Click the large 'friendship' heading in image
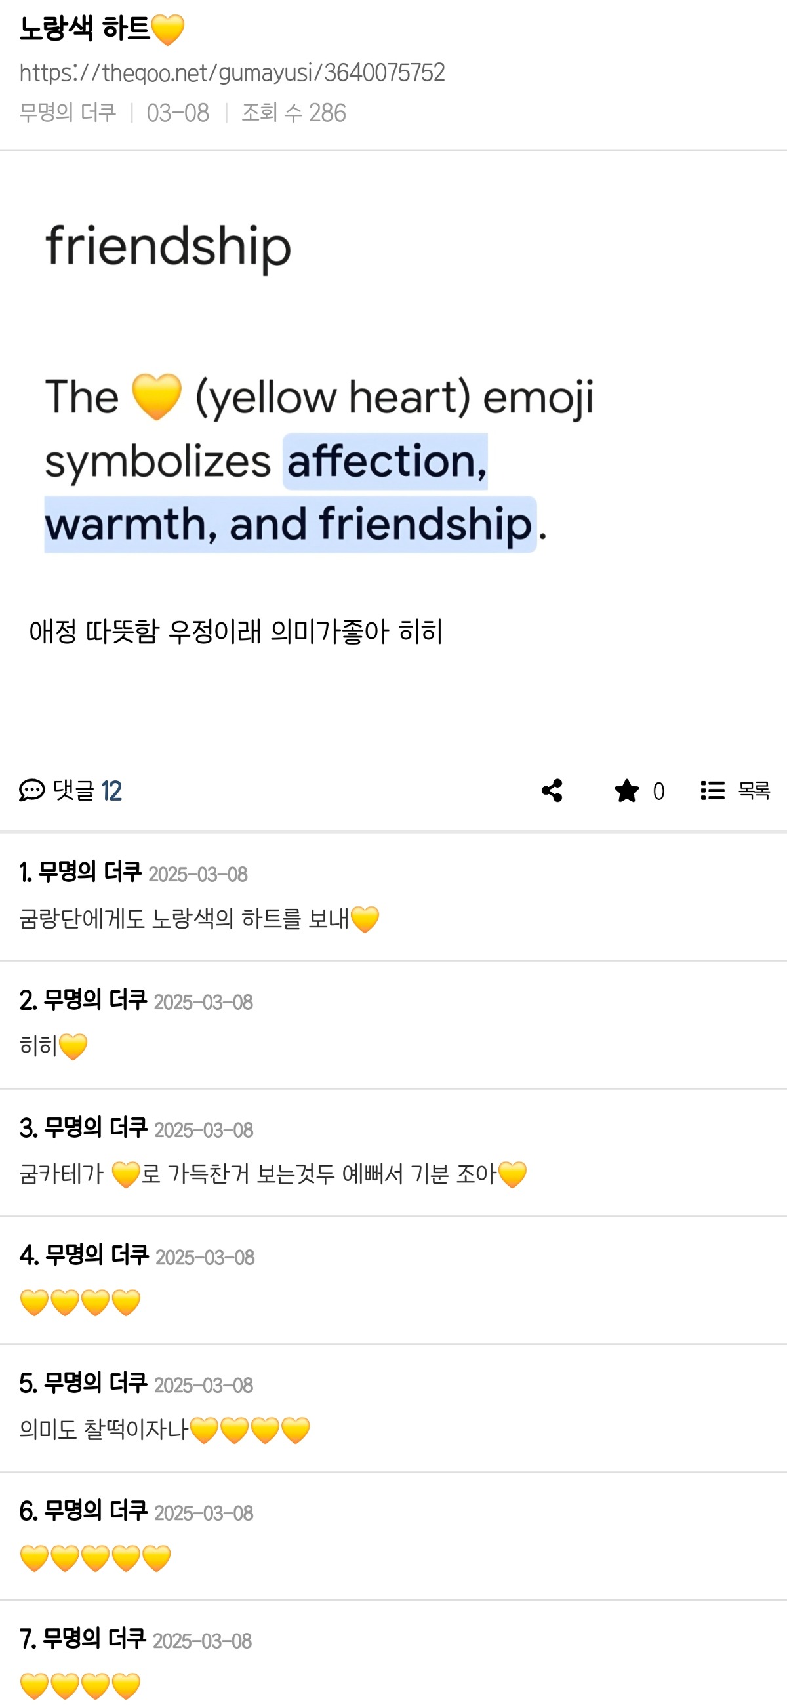787x1705 pixels. tap(168, 246)
